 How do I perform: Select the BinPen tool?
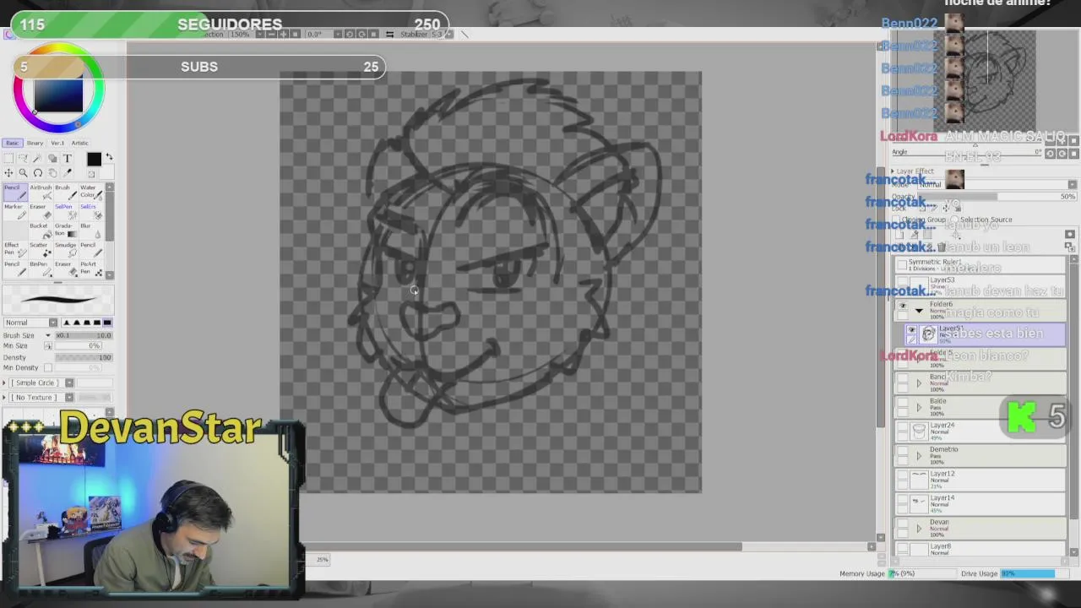pyautogui.click(x=39, y=269)
